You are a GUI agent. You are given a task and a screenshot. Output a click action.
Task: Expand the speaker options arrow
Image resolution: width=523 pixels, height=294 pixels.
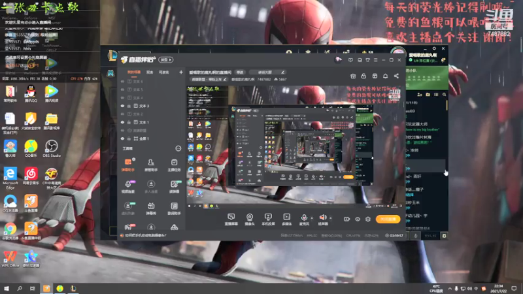point(331,218)
